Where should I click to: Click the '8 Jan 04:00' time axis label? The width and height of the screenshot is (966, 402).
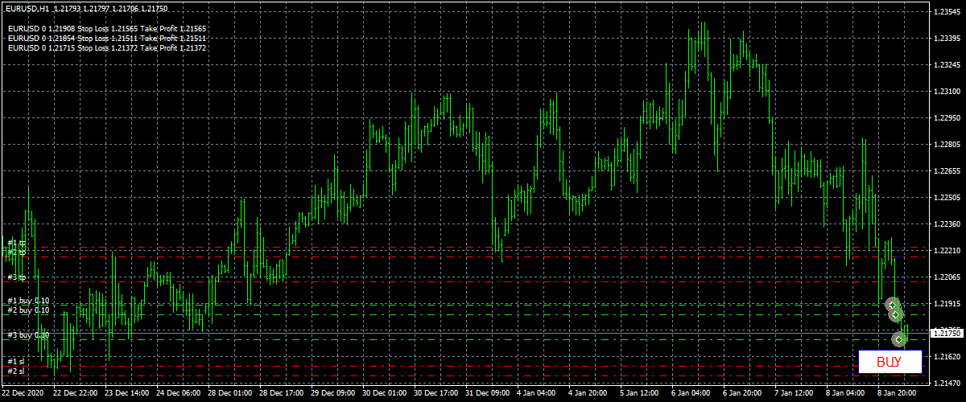847,394
